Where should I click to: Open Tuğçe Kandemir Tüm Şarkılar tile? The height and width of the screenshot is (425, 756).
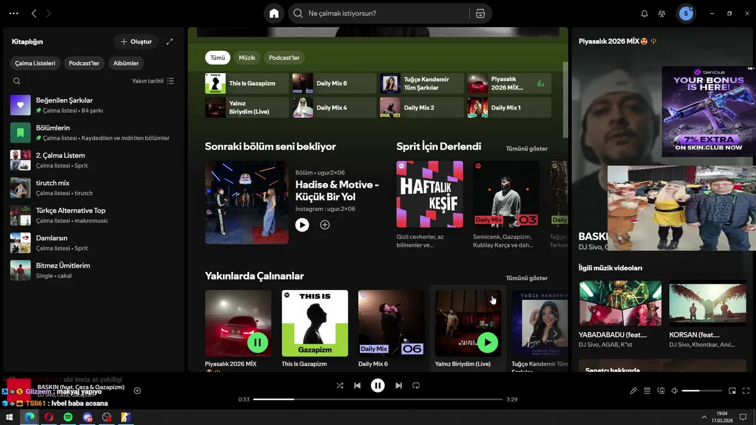tap(422, 83)
